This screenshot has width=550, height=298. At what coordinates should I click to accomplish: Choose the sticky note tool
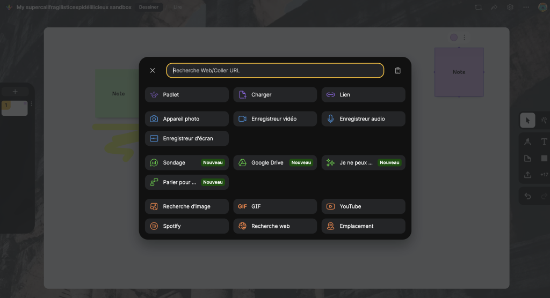coord(527,158)
